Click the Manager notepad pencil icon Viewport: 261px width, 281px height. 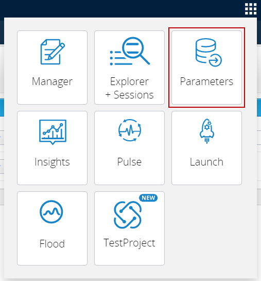pyautogui.click(x=53, y=52)
